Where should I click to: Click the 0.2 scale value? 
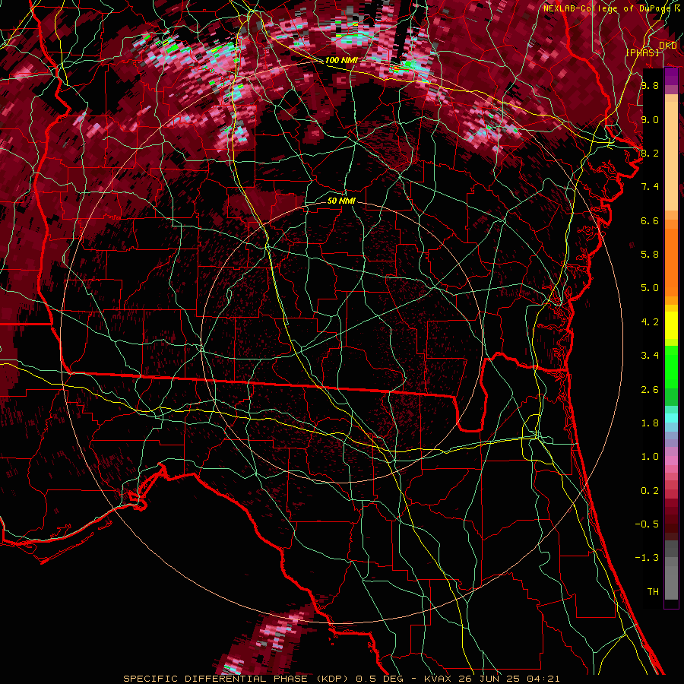tap(650, 491)
